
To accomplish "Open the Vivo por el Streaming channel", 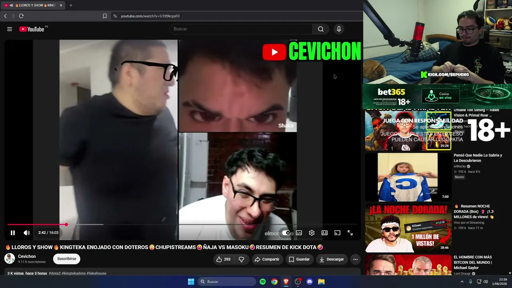I will [469, 222].
